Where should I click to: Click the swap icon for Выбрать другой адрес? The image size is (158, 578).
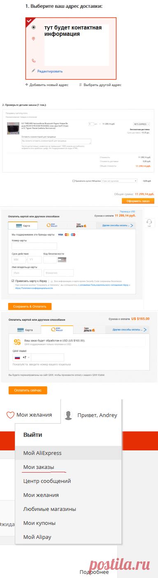coord(81,85)
